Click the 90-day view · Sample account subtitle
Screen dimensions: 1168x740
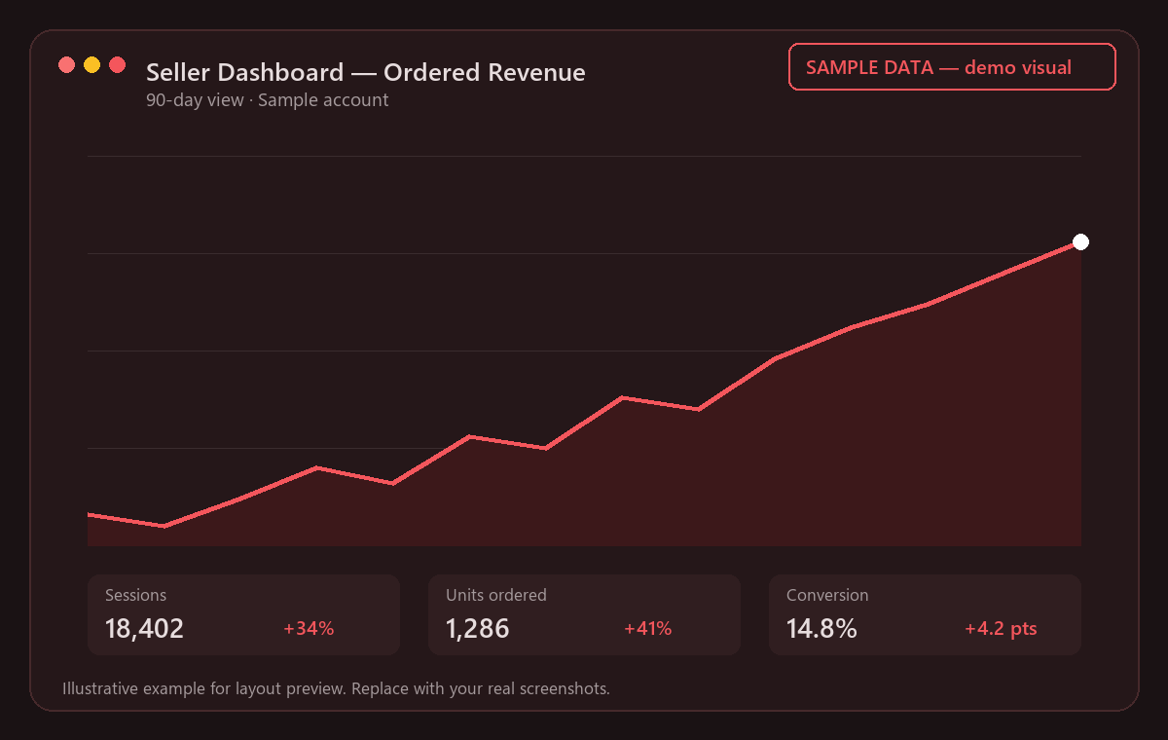(268, 100)
